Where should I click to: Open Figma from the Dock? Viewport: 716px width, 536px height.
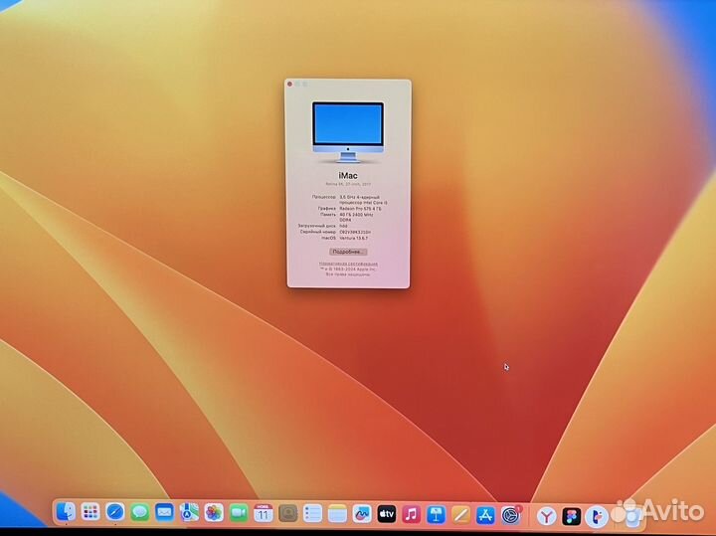point(571,517)
